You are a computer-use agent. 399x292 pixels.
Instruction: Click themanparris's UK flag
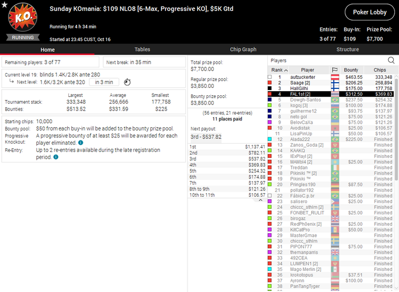point(335,252)
